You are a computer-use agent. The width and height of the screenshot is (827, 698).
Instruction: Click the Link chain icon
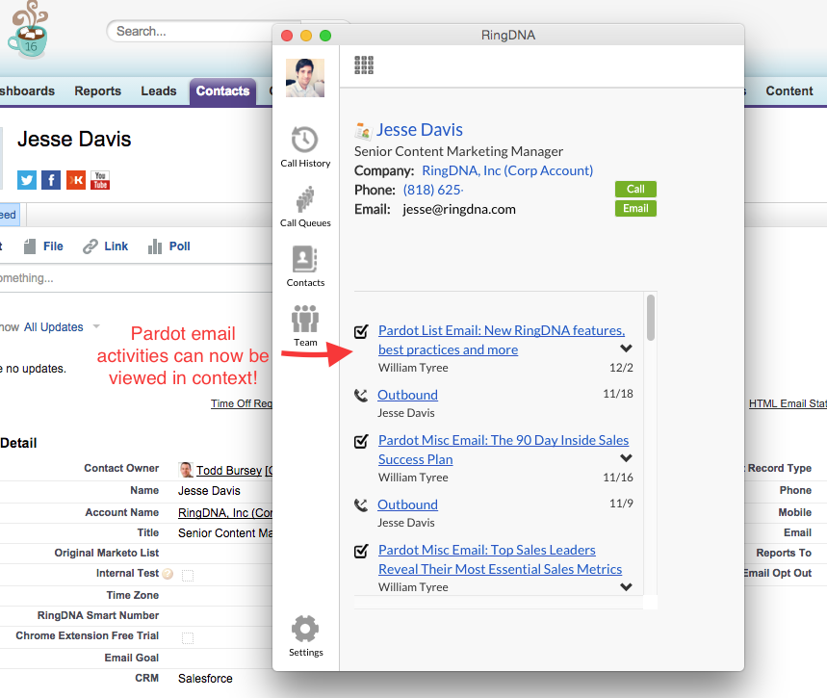click(90, 246)
